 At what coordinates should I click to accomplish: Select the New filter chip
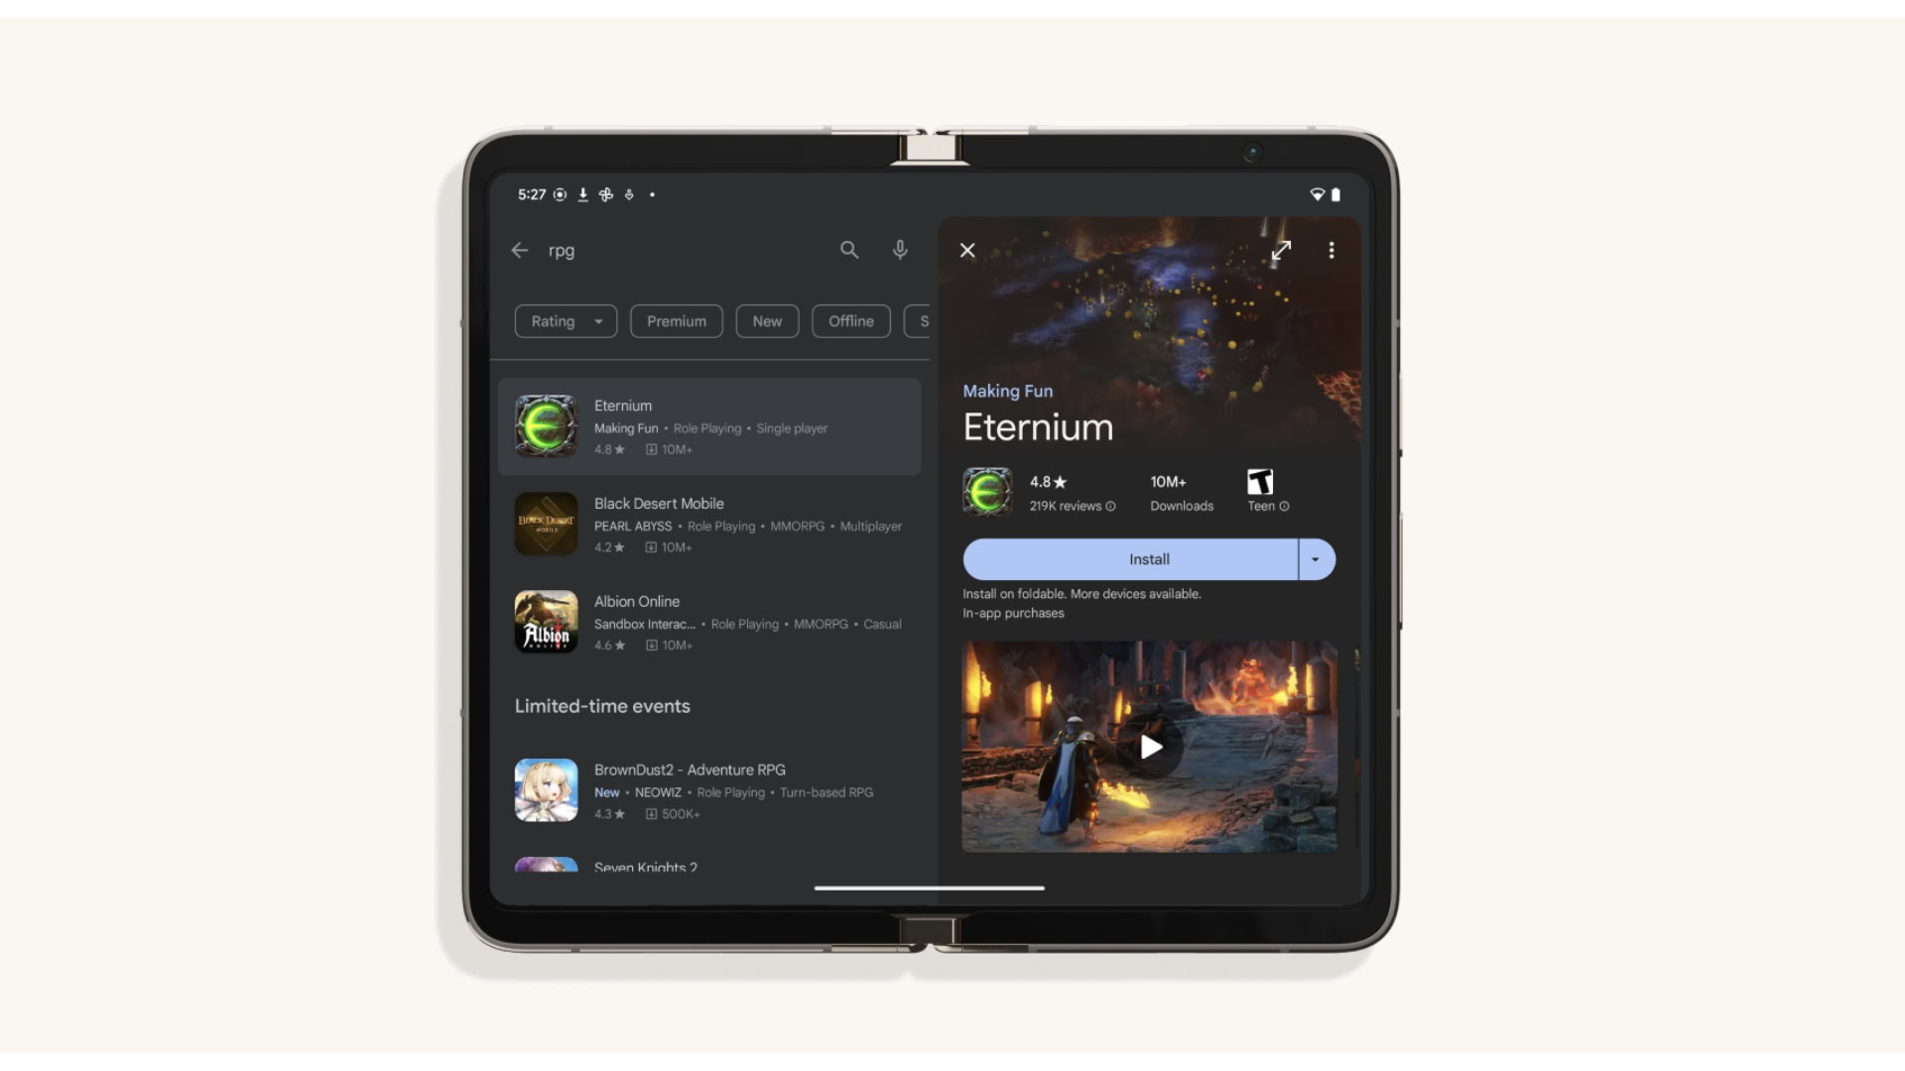coord(767,320)
